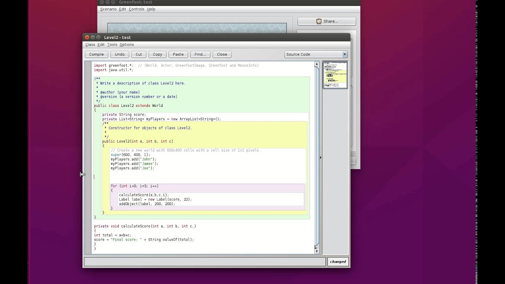Open the Help menu in the Greenfoot window
The height and width of the screenshot is (284, 505).
pos(151,9)
